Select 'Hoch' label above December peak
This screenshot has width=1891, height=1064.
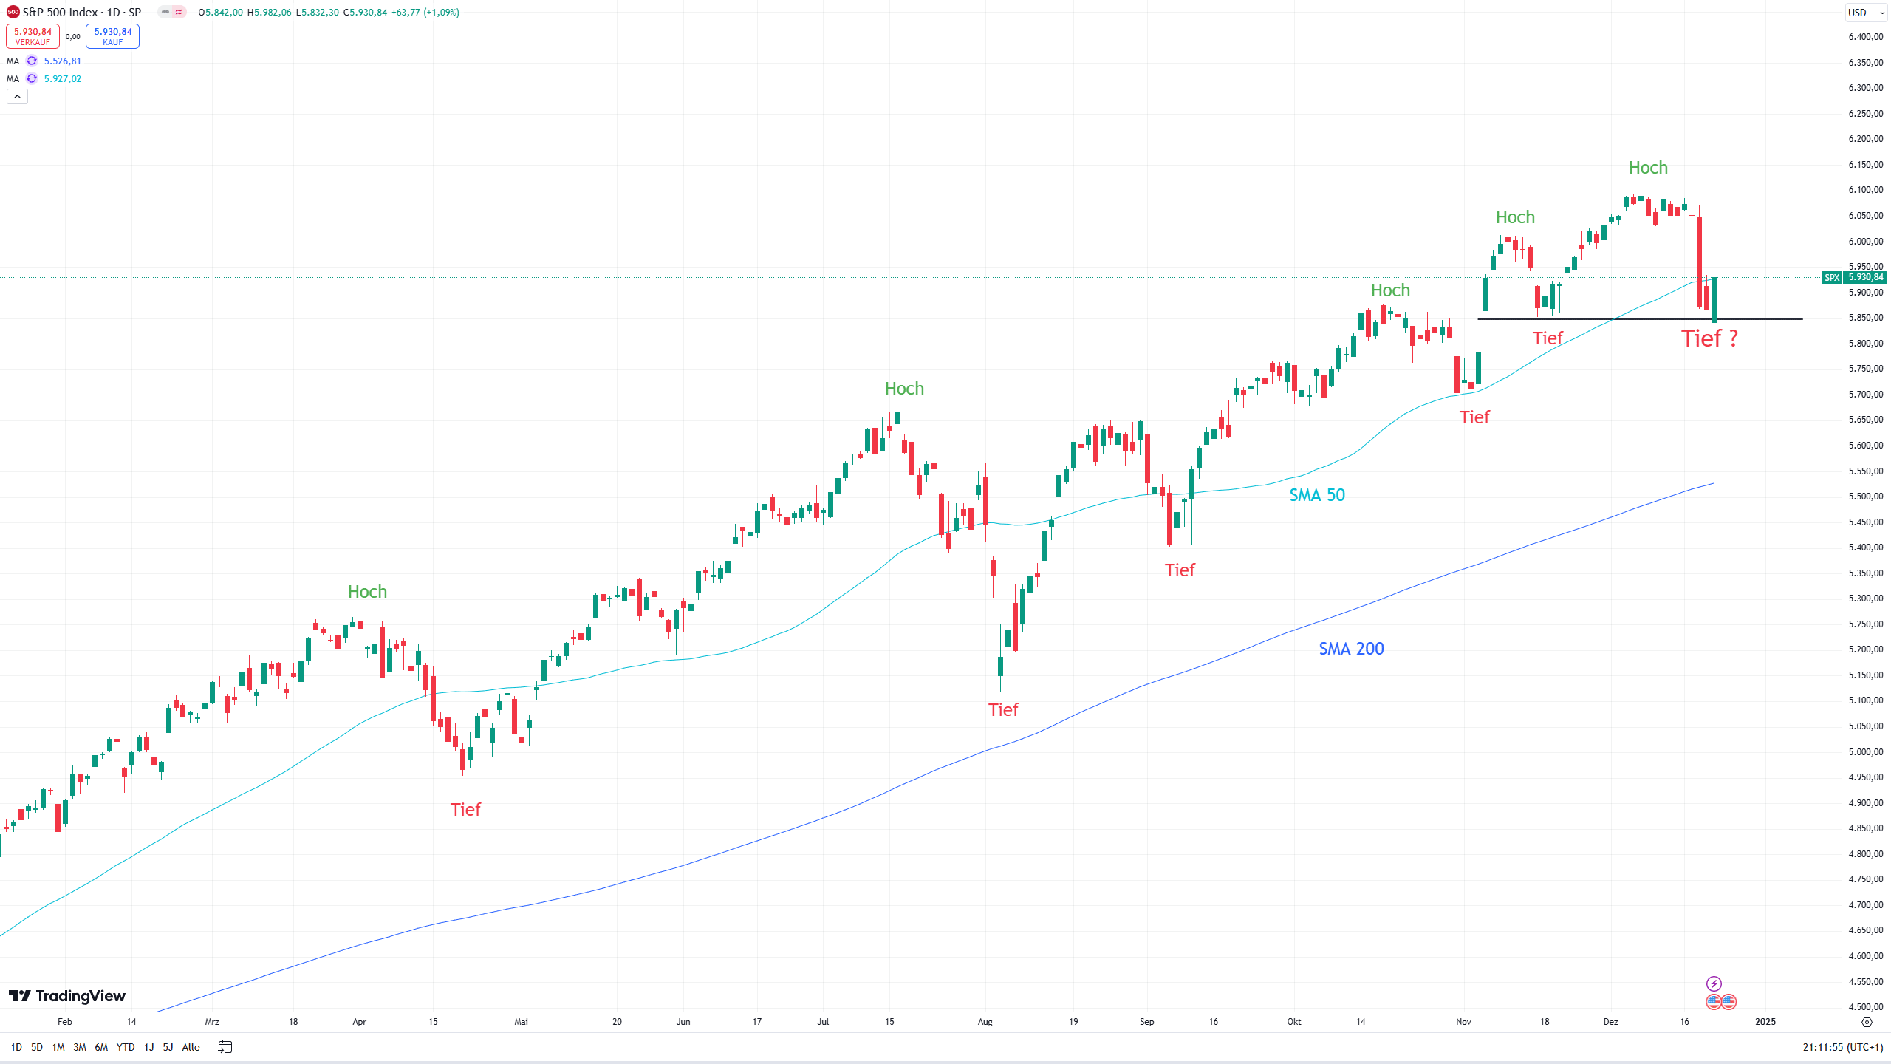point(1648,168)
